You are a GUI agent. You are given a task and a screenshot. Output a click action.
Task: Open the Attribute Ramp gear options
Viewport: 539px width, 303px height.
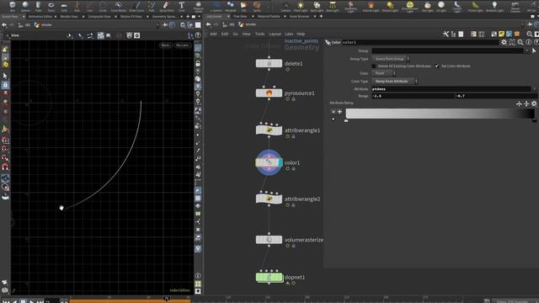coord(534,104)
